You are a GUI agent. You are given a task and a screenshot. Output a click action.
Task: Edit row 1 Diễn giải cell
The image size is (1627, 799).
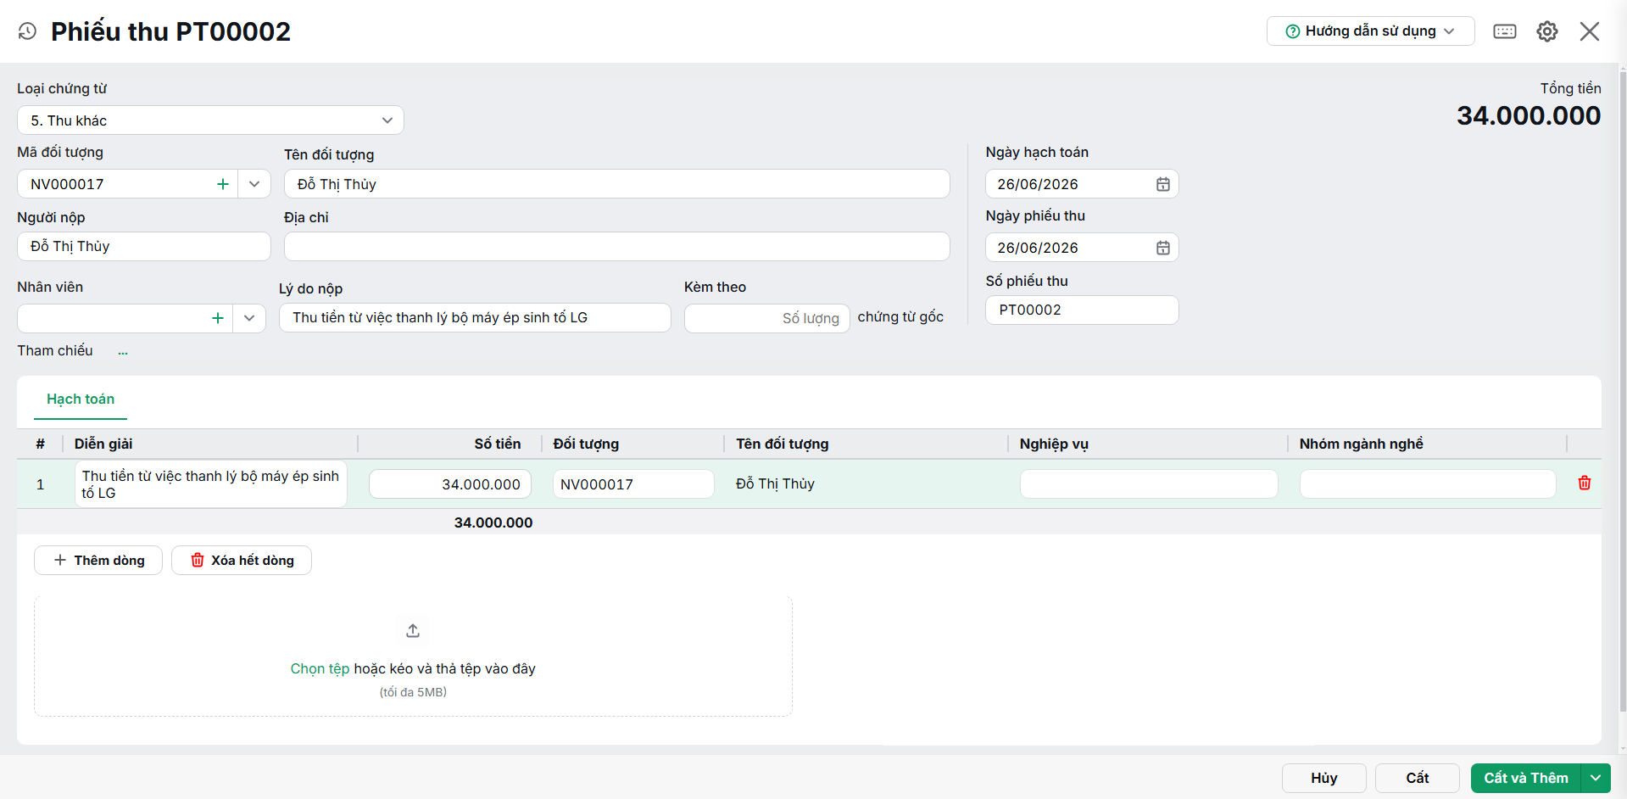tap(211, 484)
